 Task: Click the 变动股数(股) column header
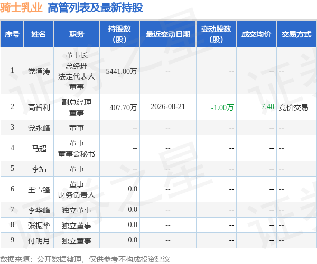[x=216, y=34]
